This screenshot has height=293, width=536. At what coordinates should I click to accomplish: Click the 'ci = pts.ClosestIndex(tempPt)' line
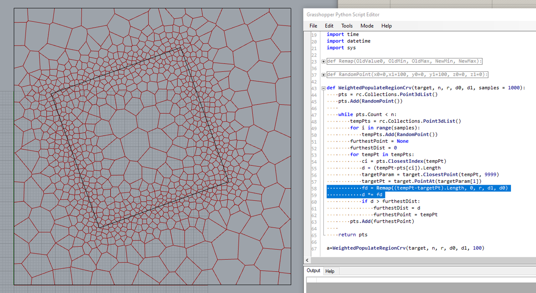click(405, 161)
